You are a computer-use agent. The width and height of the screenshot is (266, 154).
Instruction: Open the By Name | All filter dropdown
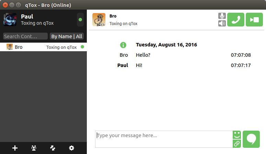tap(67, 36)
